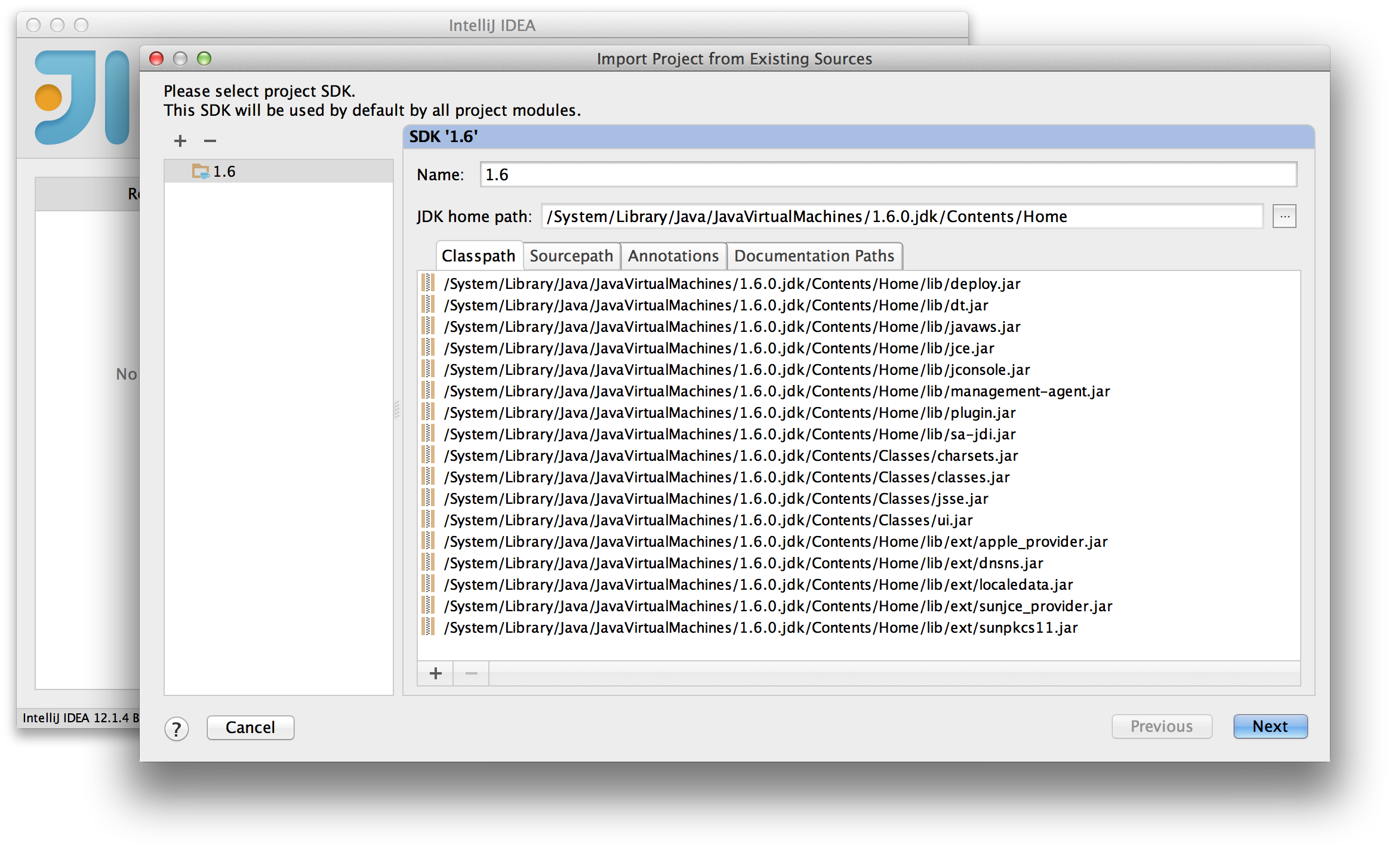Click the add classpath entry plus button
Screen dimensions: 1398x856
(436, 673)
